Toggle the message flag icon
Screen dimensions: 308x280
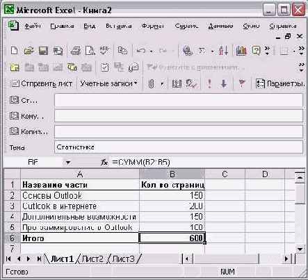click(x=242, y=83)
